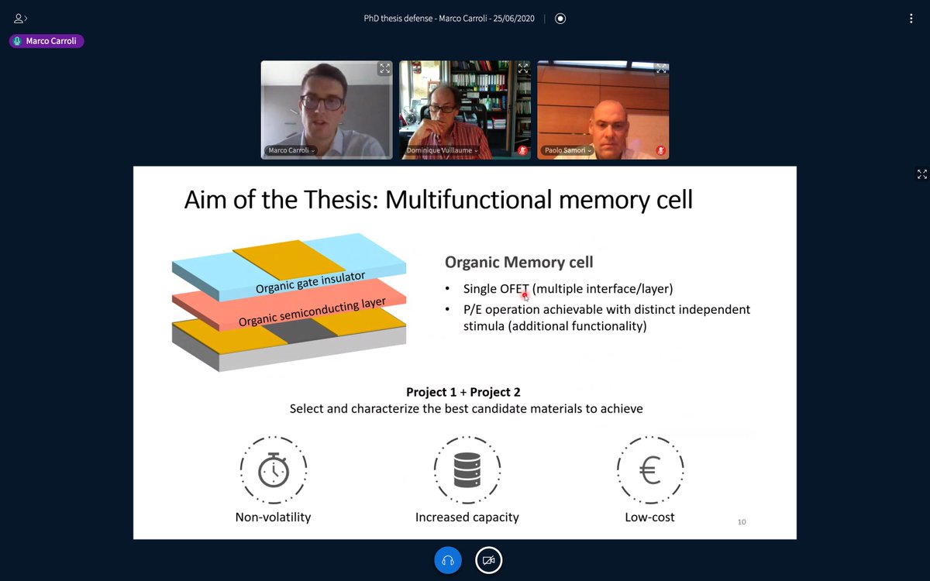Make Paolo Samori's webcam fullscreen
This screenshot has width=930, height=581.
tap(661, 68)
